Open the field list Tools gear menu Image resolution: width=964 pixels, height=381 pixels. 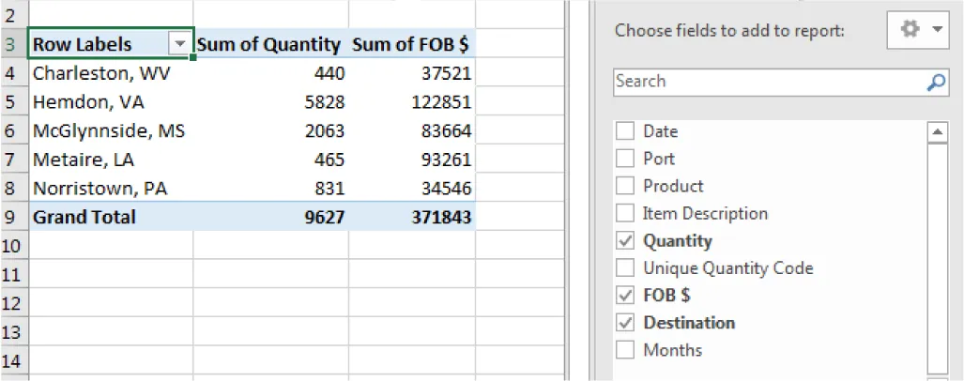click(918, 30)
